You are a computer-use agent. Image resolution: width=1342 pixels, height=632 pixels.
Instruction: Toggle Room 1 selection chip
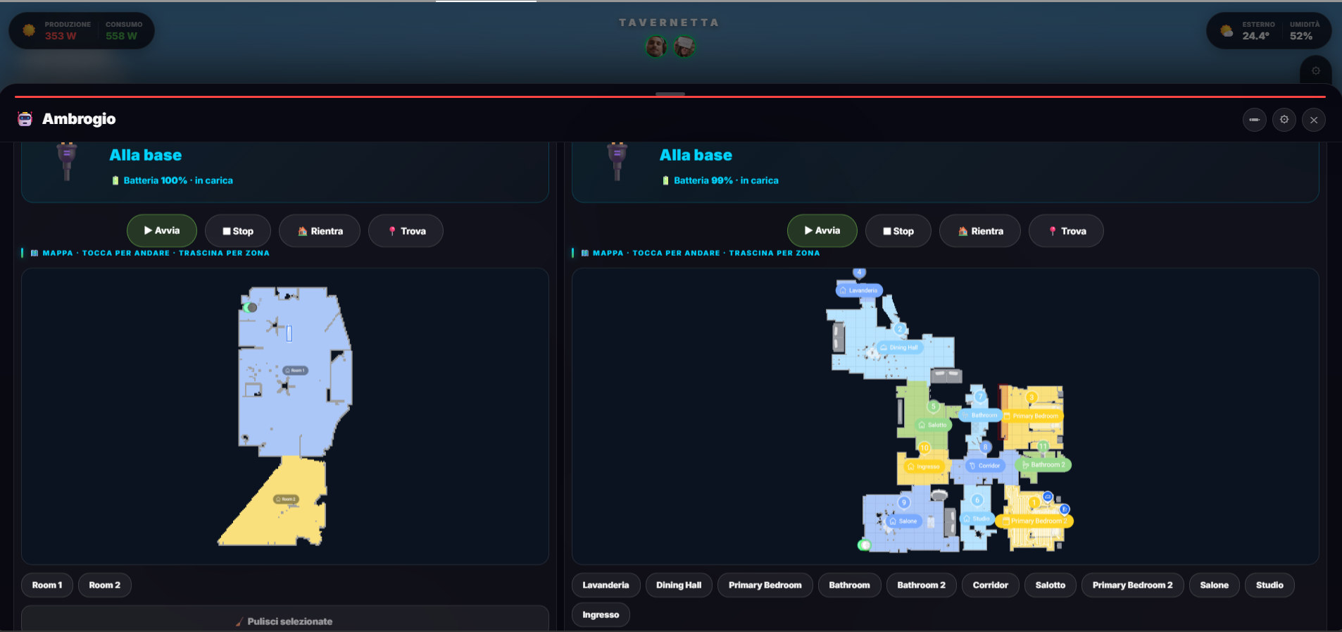[47, 585]
